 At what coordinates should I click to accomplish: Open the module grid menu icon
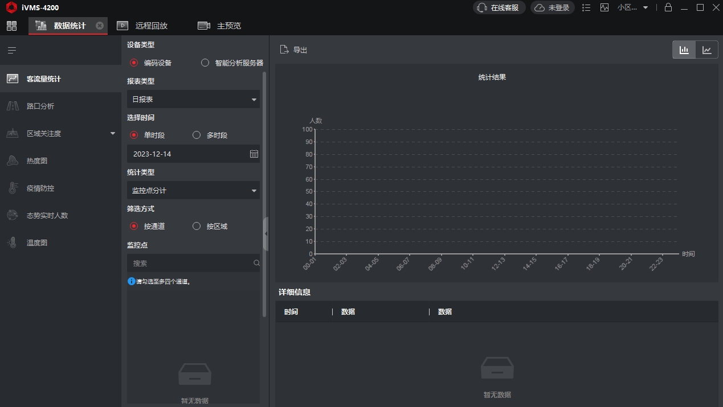[x=11, y=26]
